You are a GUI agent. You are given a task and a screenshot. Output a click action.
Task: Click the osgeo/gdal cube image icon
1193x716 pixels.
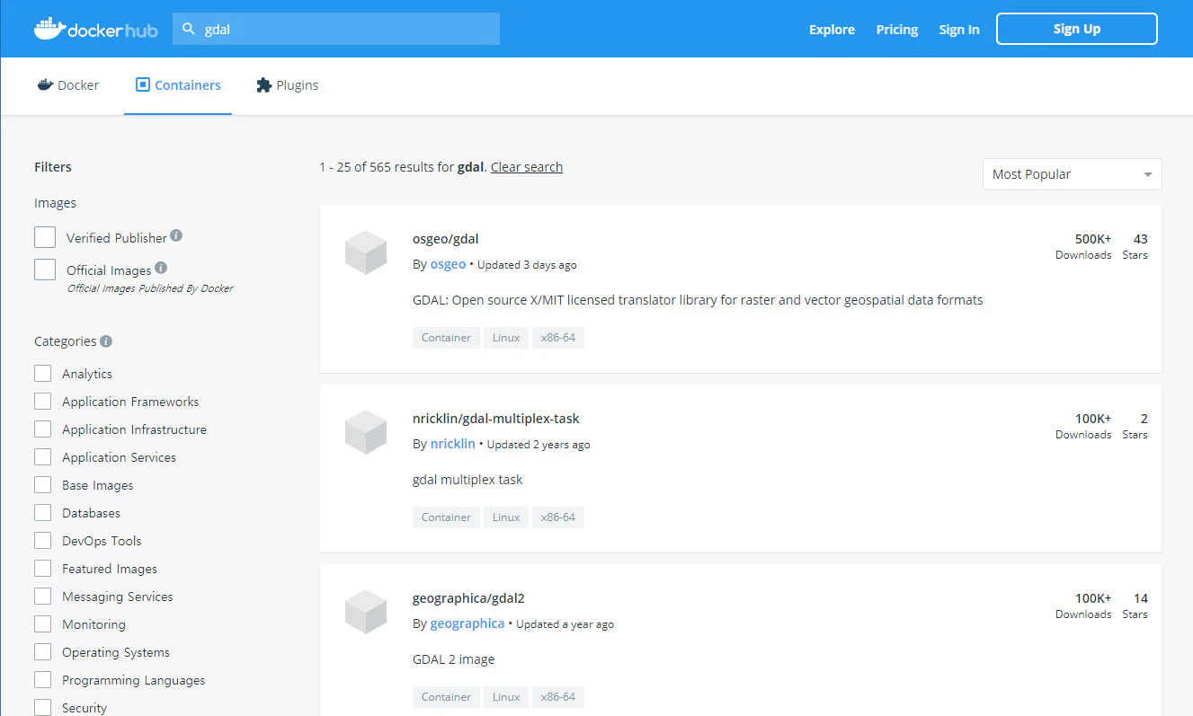366,252
